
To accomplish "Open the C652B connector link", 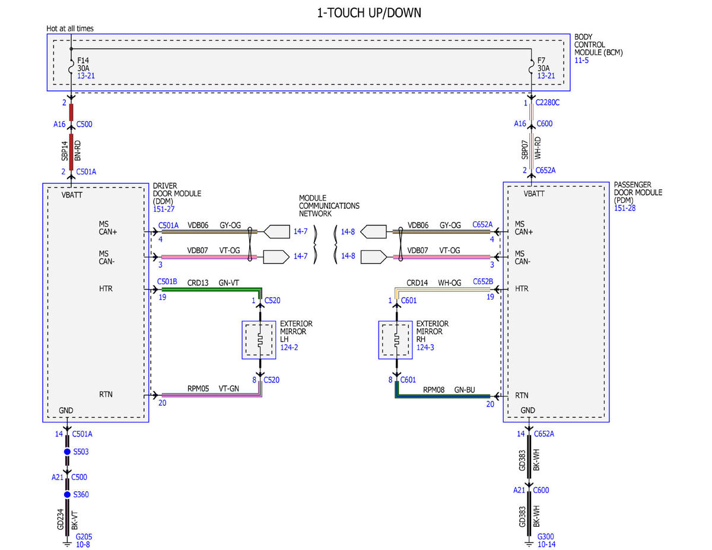I will point(482,282).
